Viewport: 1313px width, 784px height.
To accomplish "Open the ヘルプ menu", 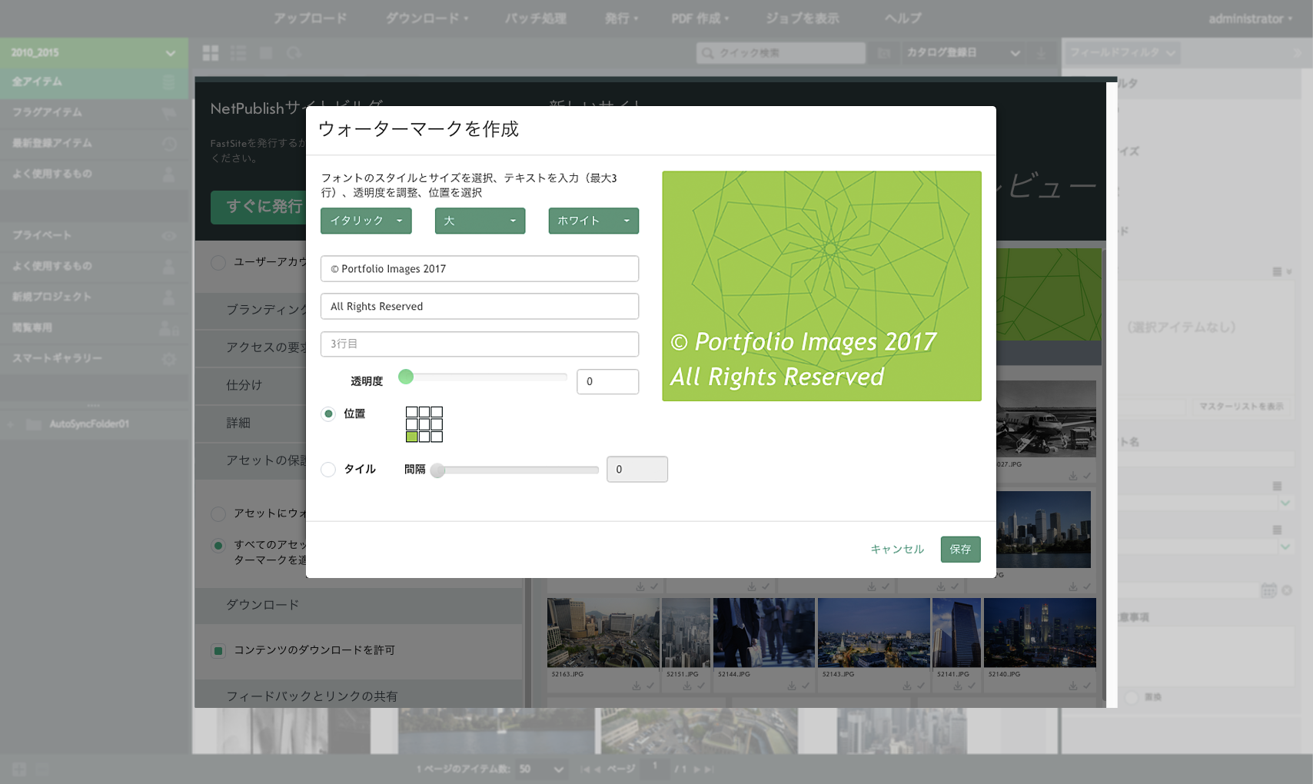I will [902, 18].
